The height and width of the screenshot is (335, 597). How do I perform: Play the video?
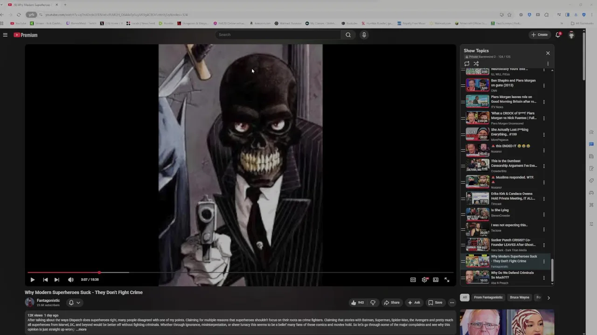[32, 280]
